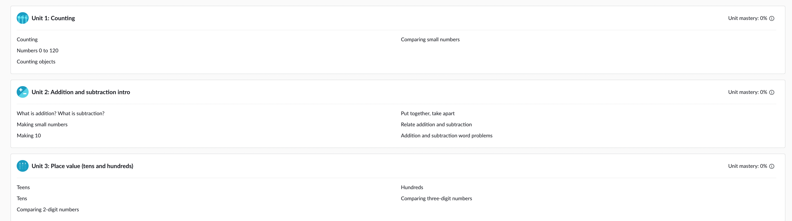Open Unit 1: Counting heading
The width and height of the screenshot is (792, 221).
53,18
